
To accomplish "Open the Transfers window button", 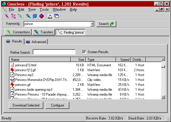I will click(x=44, y=32).
